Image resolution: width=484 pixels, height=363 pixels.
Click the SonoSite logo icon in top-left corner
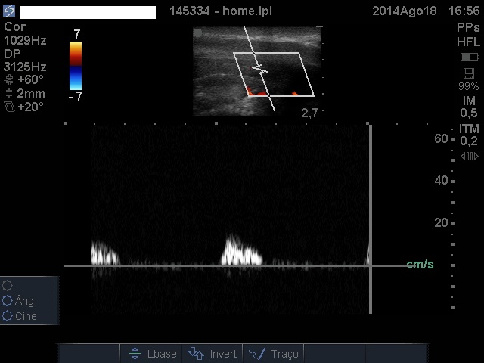pos(8,12)
